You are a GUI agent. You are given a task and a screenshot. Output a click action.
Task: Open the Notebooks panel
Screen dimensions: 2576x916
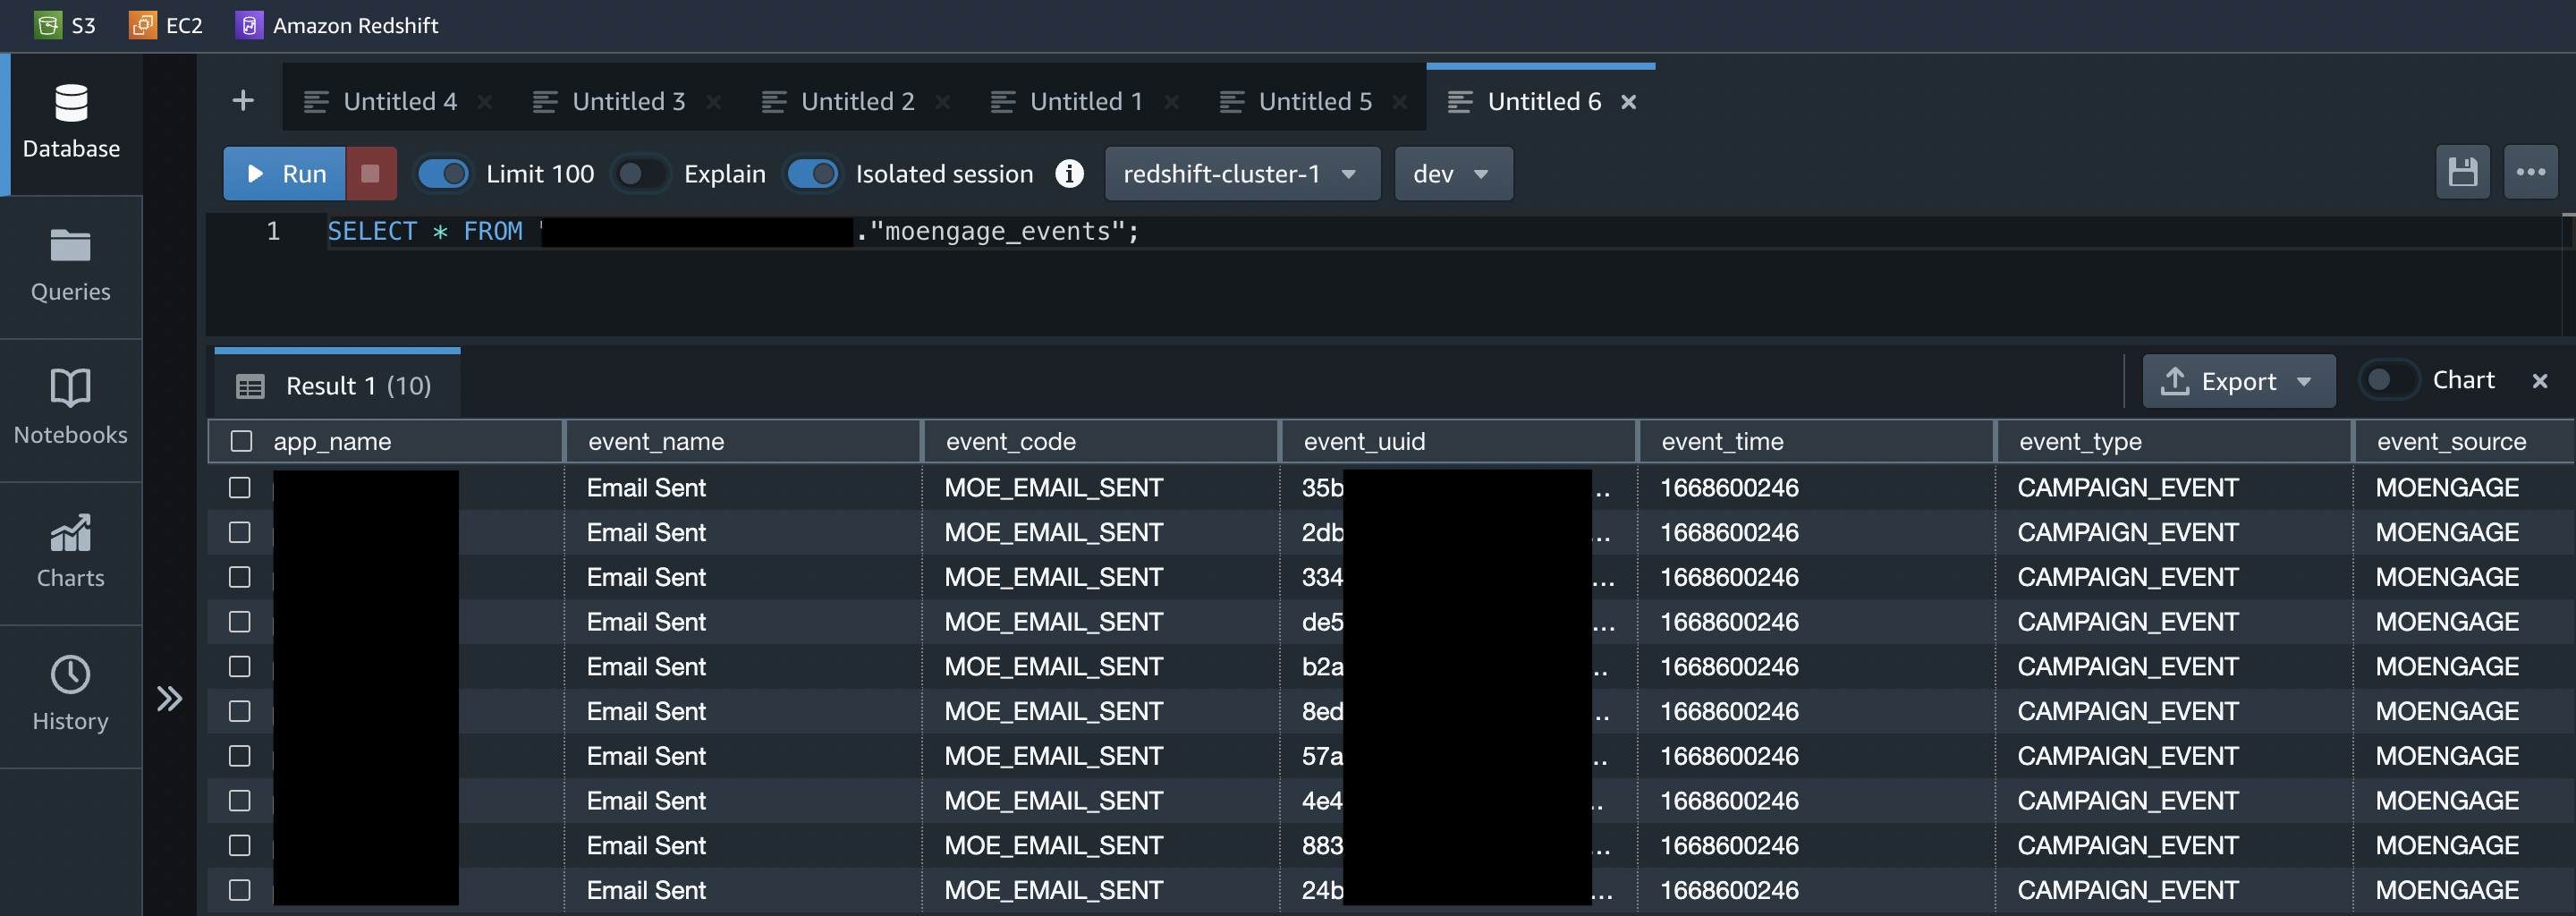tap(70, 405)
